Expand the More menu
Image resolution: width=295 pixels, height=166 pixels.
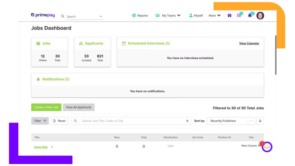click(x=214, y=16)
